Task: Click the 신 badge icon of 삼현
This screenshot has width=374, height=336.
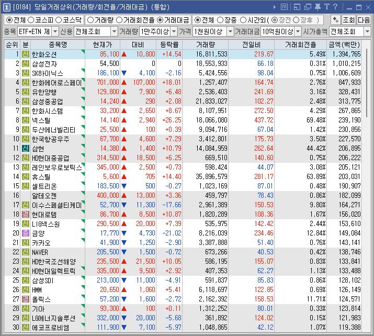Action: point(26,149)
